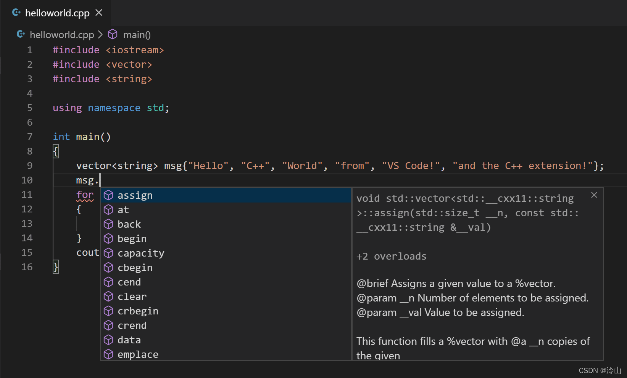Click line number 1 in gutter
Viewport: 627px width, 378px height.
pos(30,50)
